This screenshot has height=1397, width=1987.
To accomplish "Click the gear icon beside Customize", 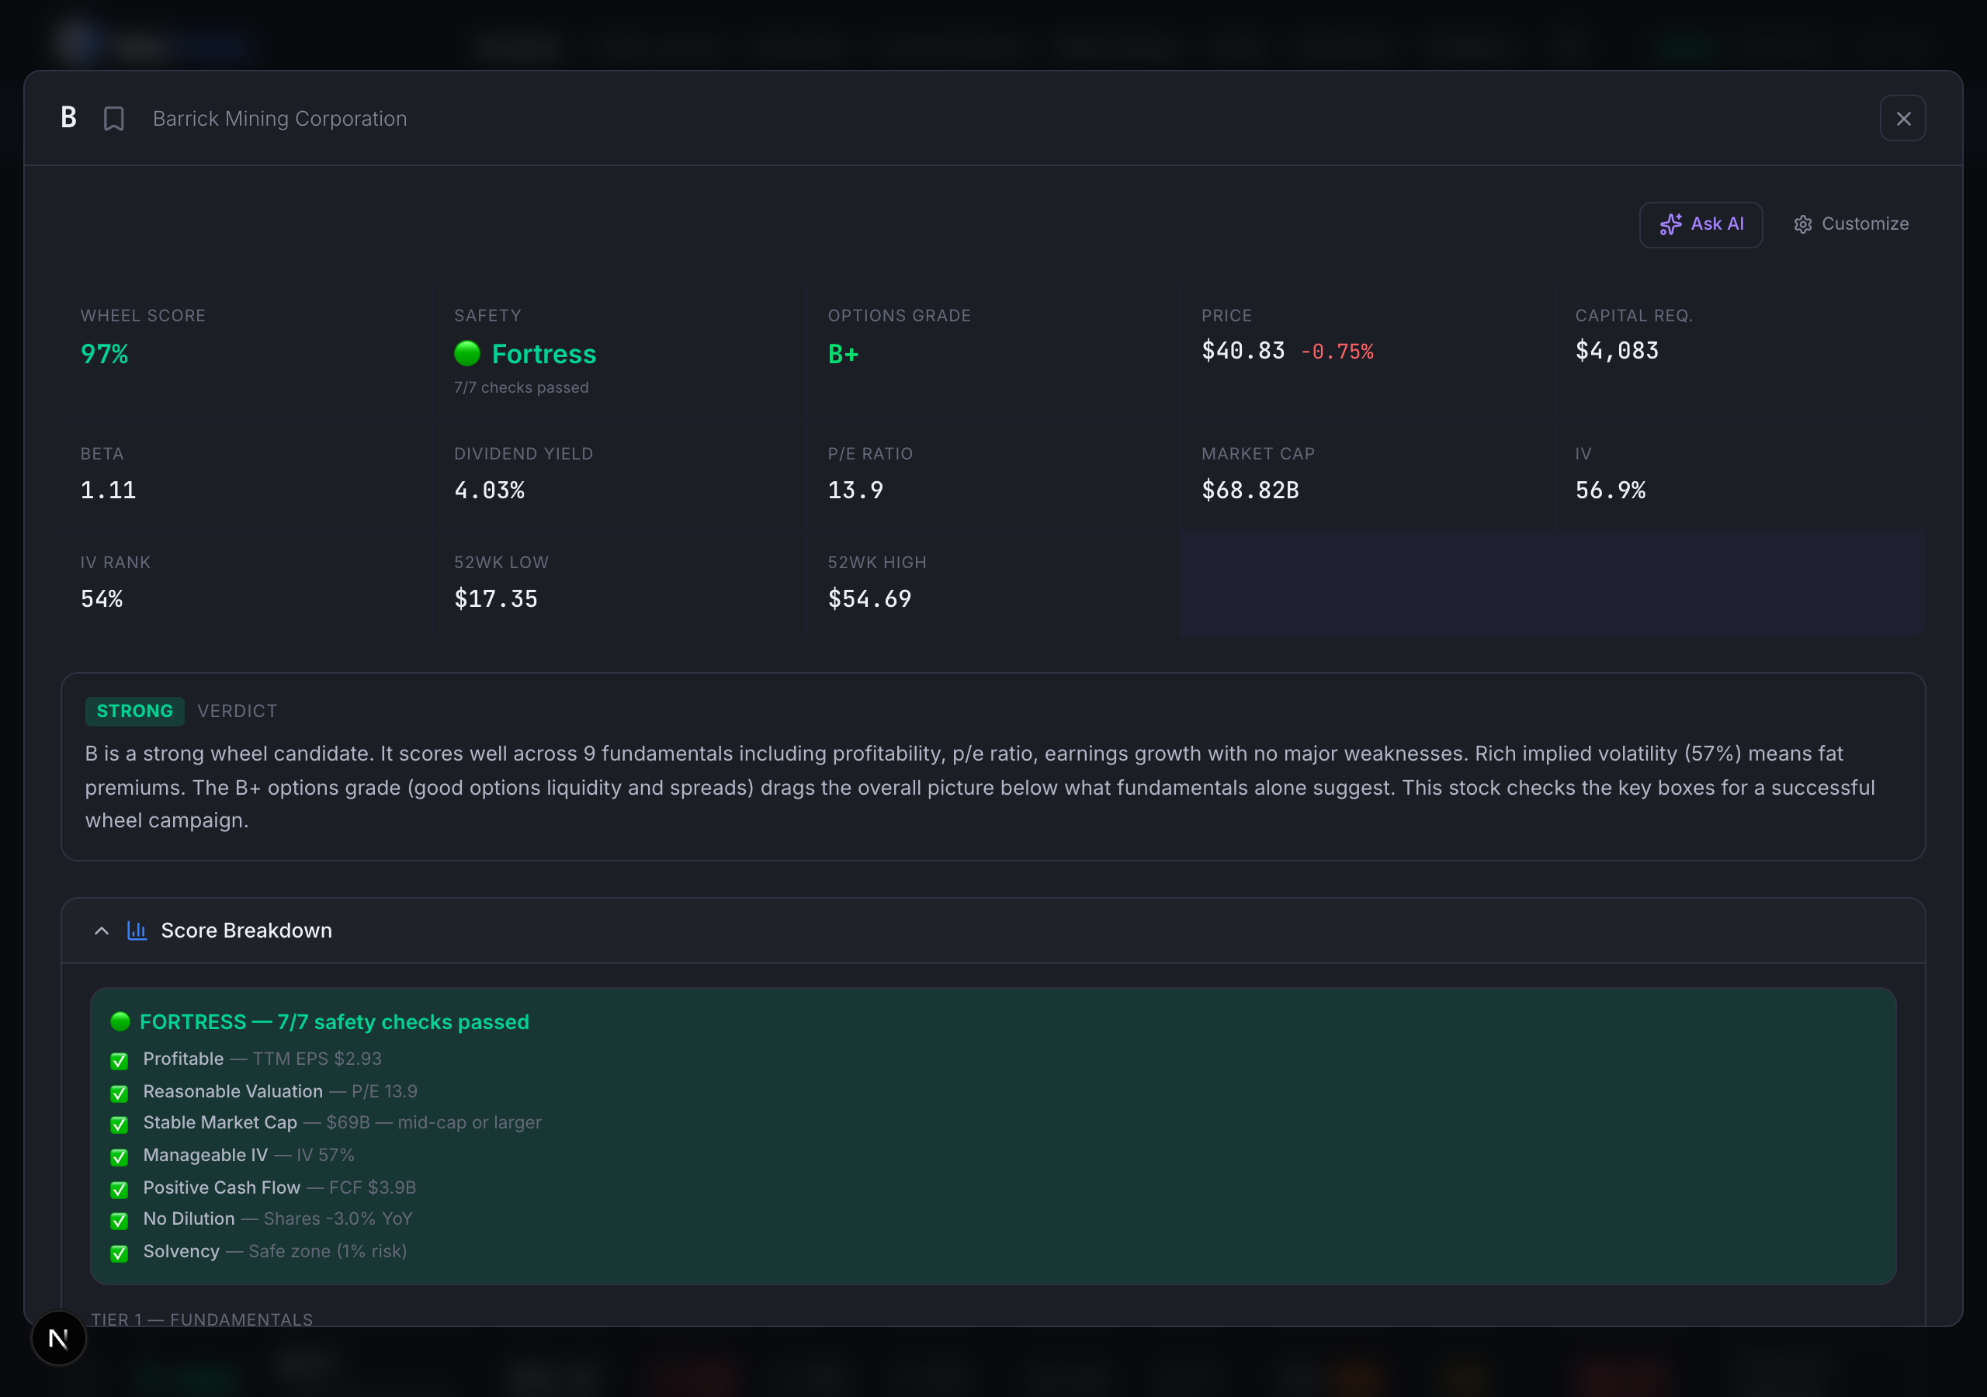I will [x=1803, y=224].
